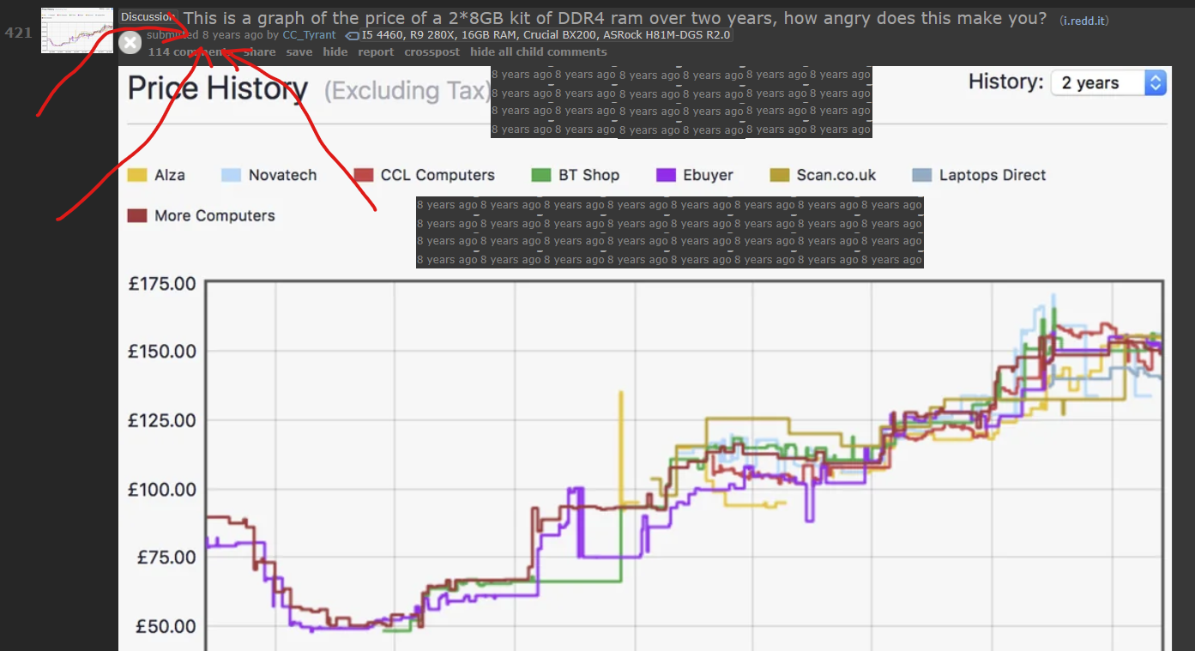Open the post title about DDR4 ram prices
Viewport: 1195px width, 651px height.
[x=615, y=18]
